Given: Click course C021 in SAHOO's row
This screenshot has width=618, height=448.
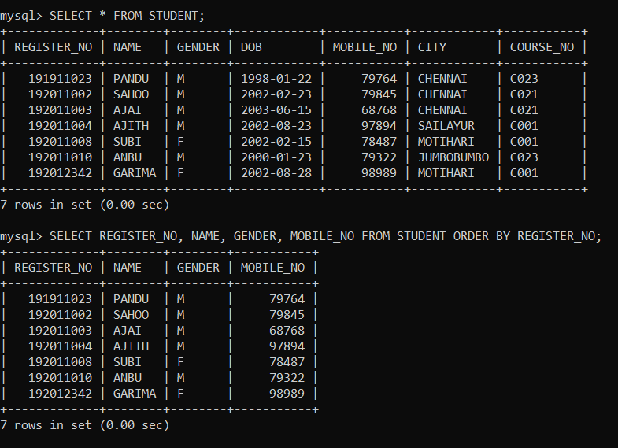Looking at the screenshot, I should pos(524,94).
